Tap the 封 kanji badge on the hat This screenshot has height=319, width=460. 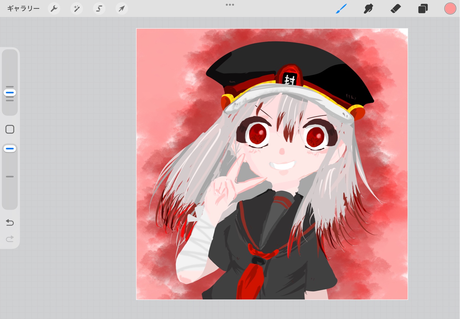tap(289, 79)
